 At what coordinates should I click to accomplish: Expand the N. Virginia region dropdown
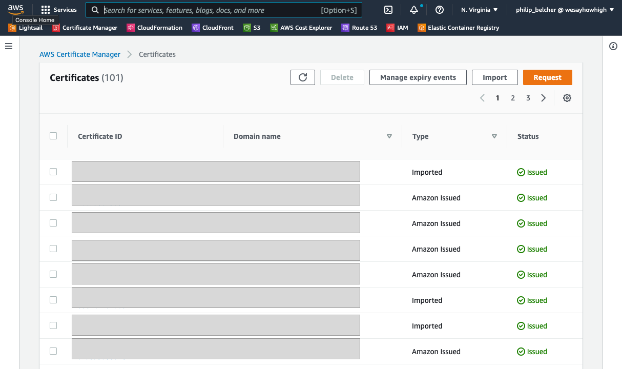(x=479, y=10)
